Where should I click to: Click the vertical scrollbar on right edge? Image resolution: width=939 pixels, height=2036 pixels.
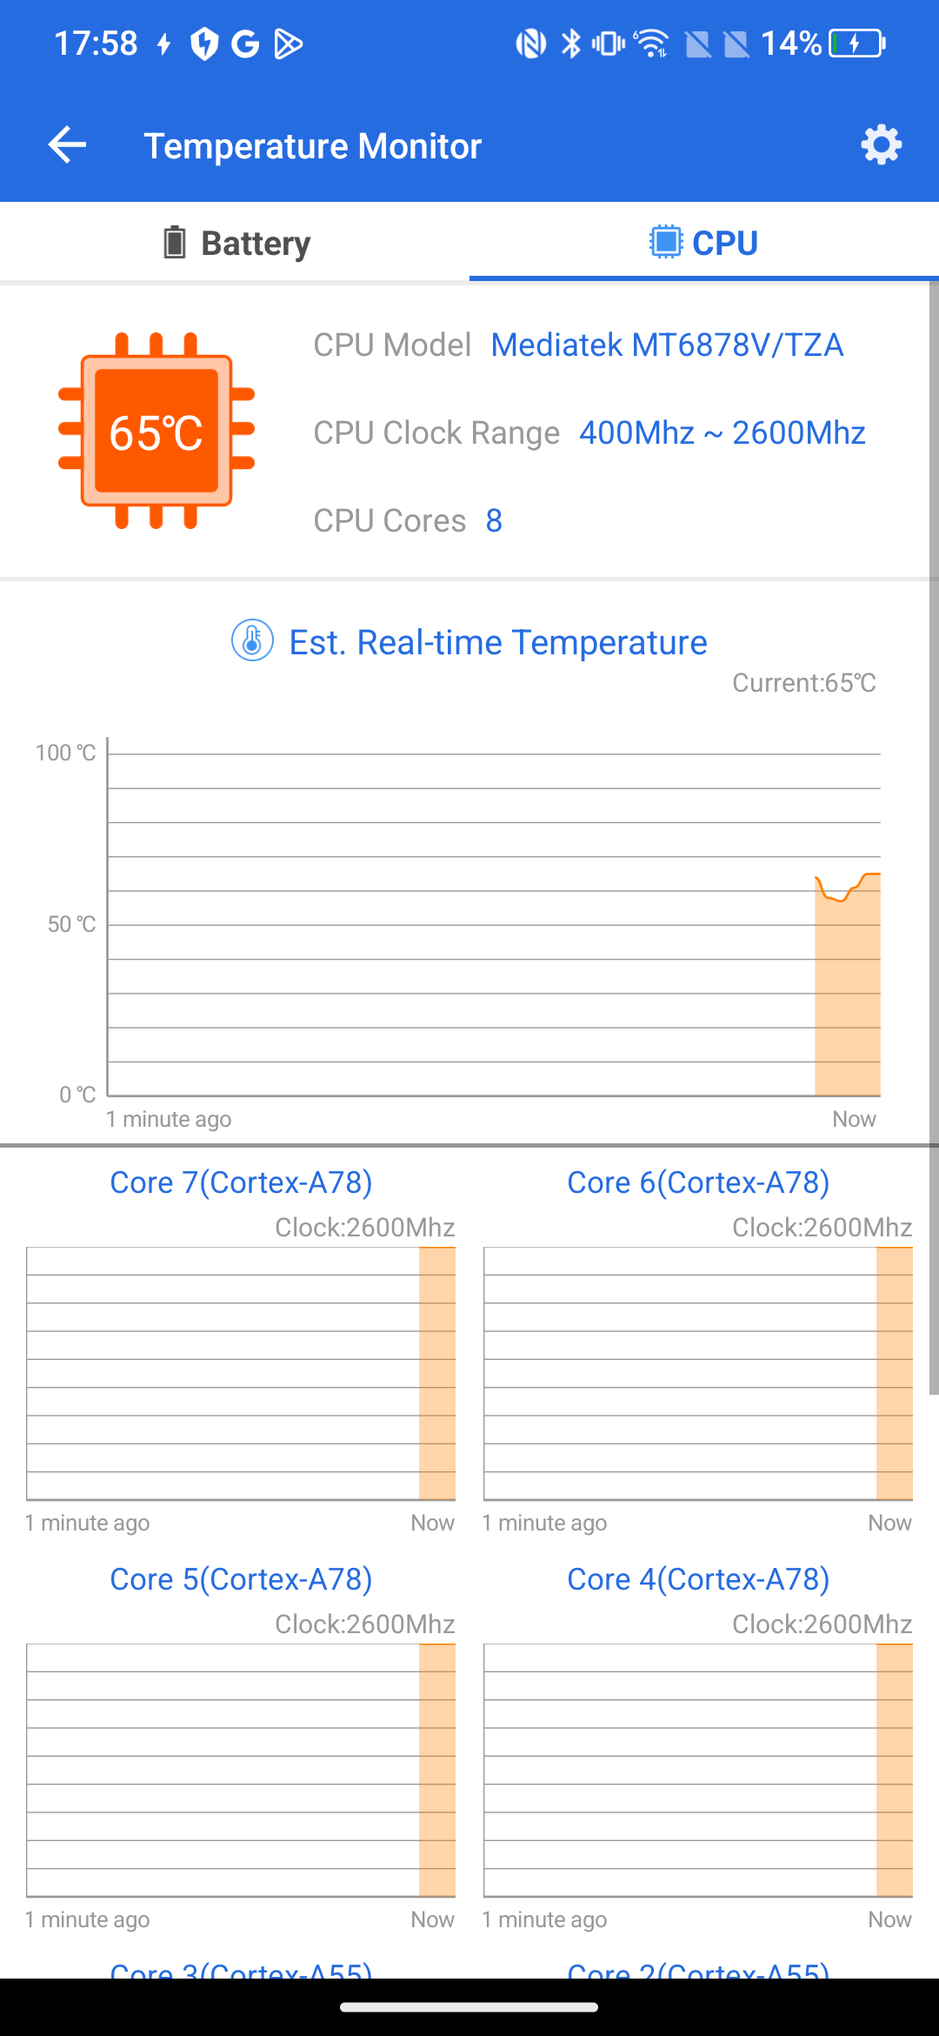(934, 837)
